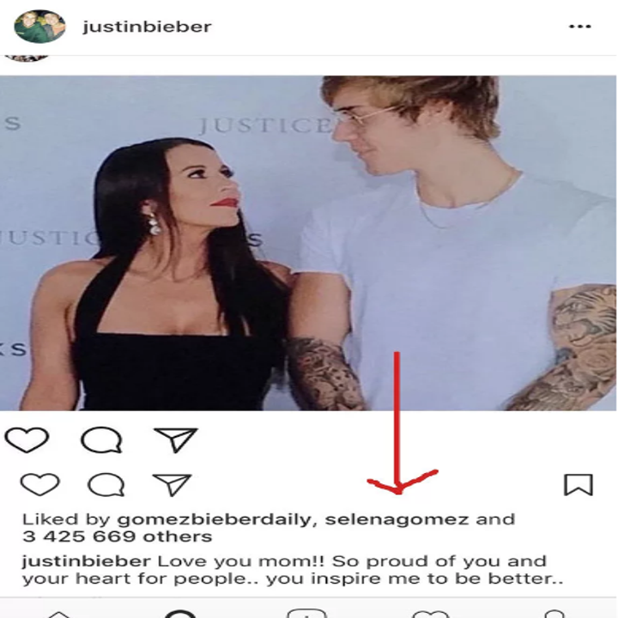The width and height of the screenshot is (618, 618).
Task: View the 3 425 669 others who liked
Action: point(117,536)
